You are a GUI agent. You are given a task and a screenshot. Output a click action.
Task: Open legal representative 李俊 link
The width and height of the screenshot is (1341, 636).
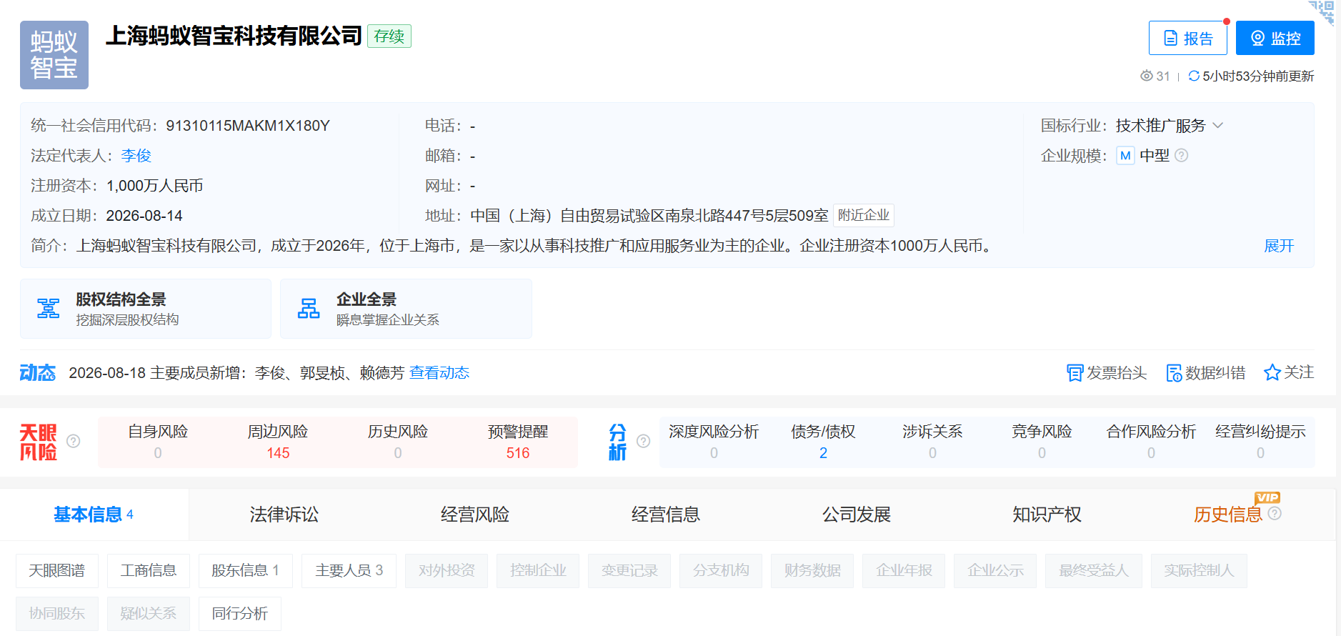[x=136, y=156]
